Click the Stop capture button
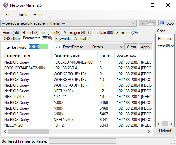 click(167, 23)
